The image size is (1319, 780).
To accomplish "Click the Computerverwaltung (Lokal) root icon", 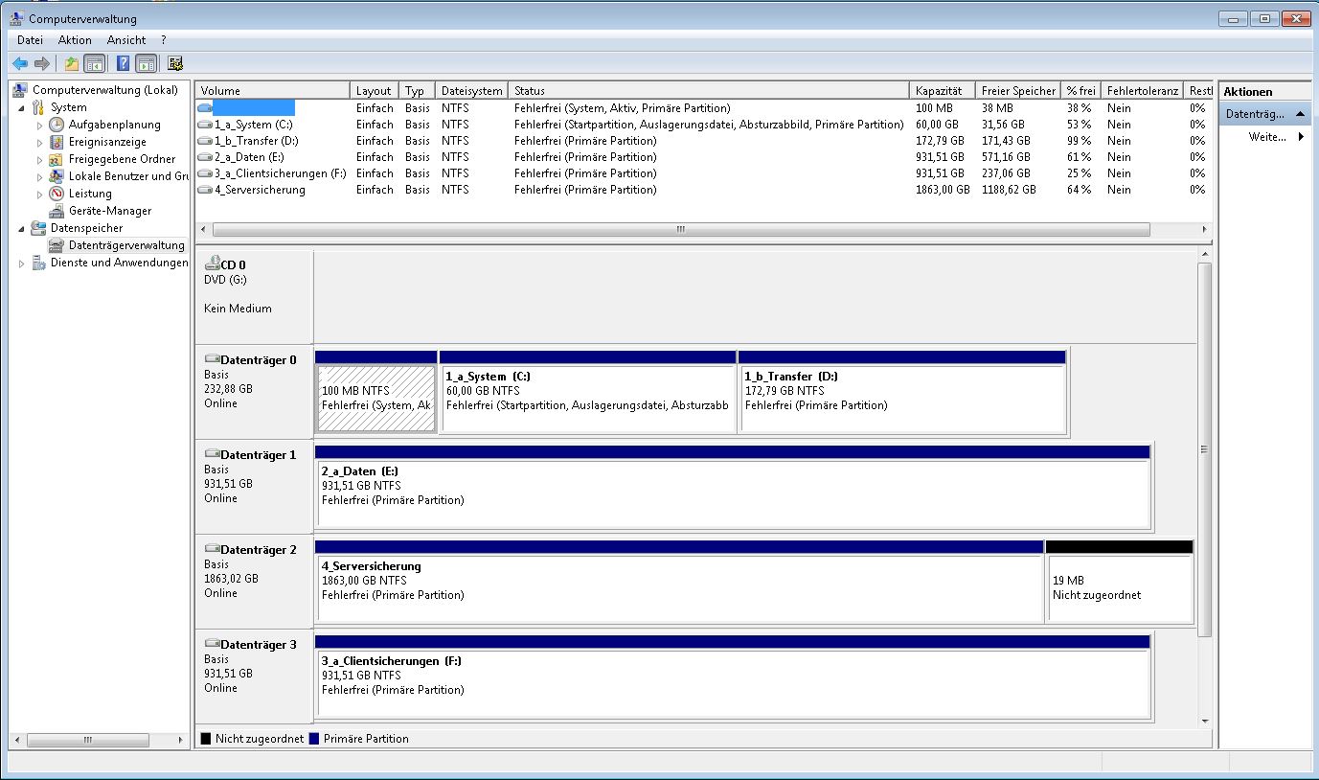I will 20,90.
